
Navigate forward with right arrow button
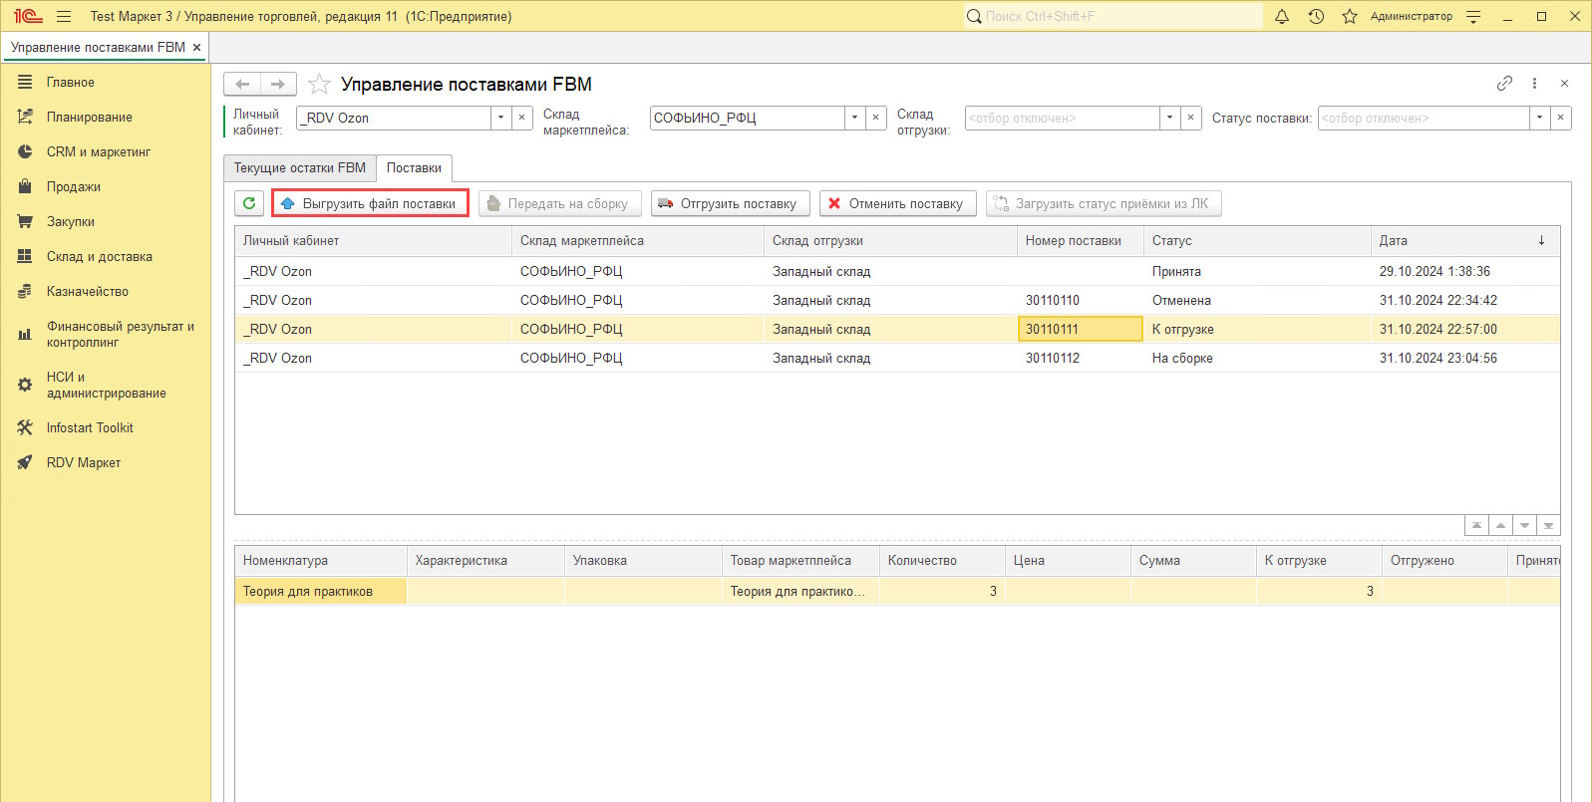[278, 85]
